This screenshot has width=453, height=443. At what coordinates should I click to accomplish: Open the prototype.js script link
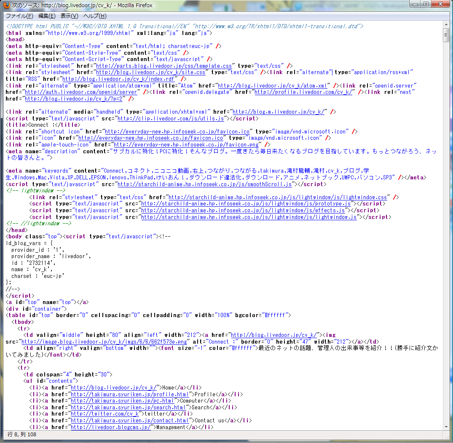point(246,203)
